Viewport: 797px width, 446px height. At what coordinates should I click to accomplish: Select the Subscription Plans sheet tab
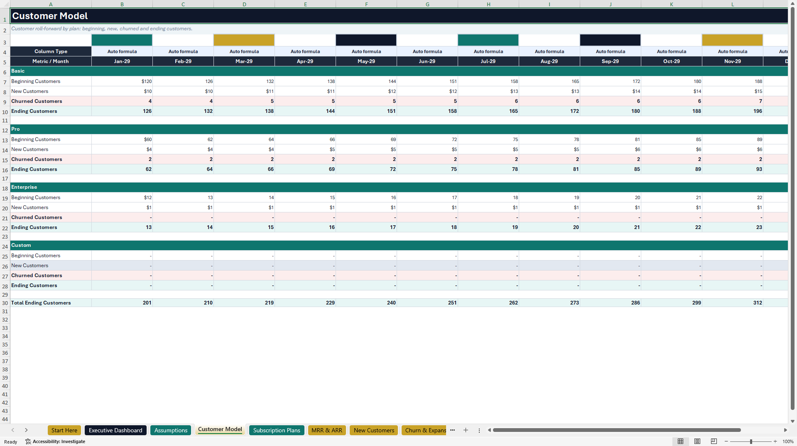tap(277, 430)
